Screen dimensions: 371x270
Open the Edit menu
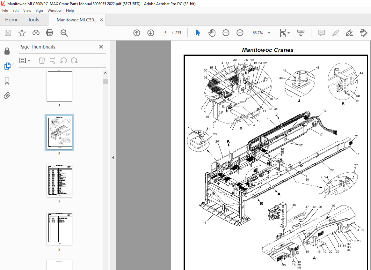tap(16, 11)
